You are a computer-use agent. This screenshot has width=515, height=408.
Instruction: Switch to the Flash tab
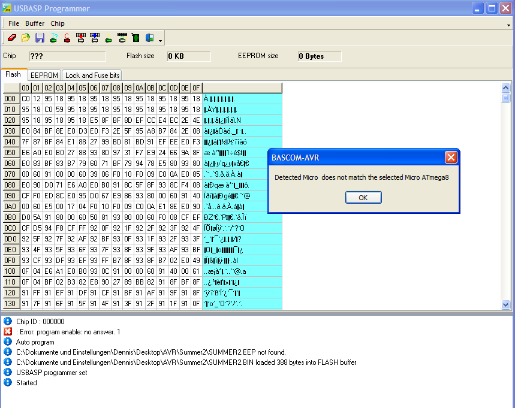[13, 74]
